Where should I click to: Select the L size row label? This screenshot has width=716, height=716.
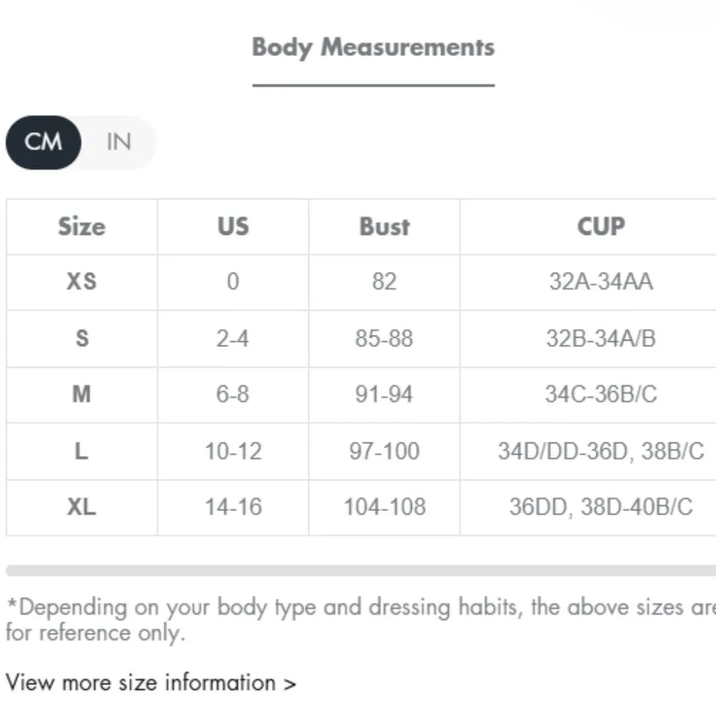(82, 451)
